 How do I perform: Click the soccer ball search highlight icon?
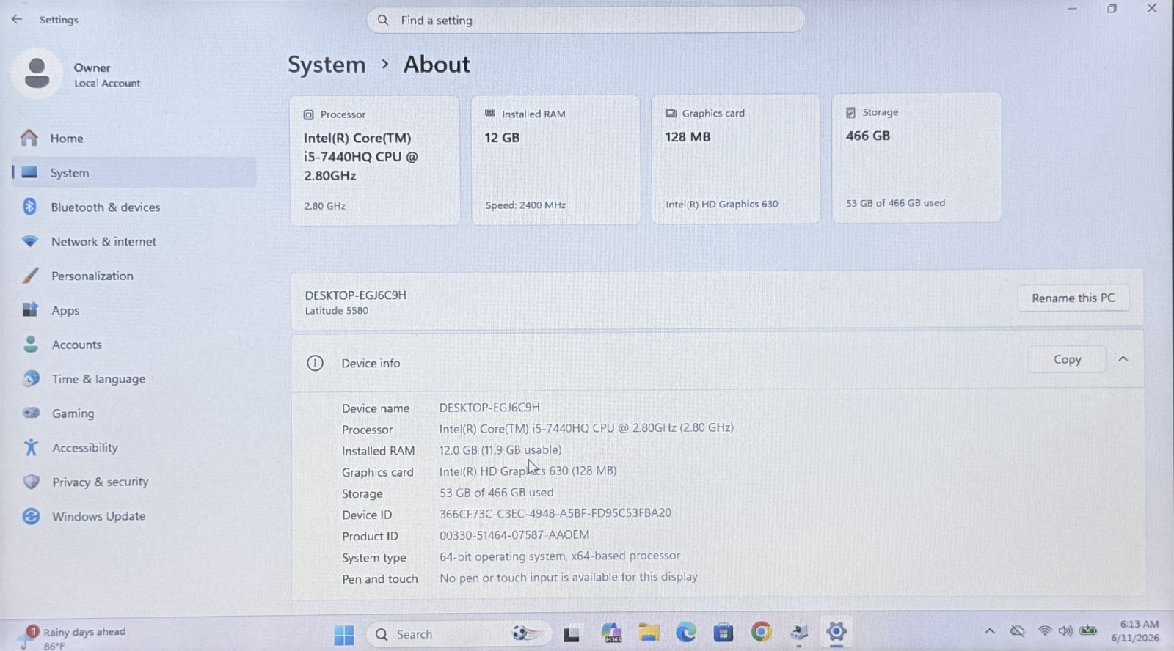(527, 633)
